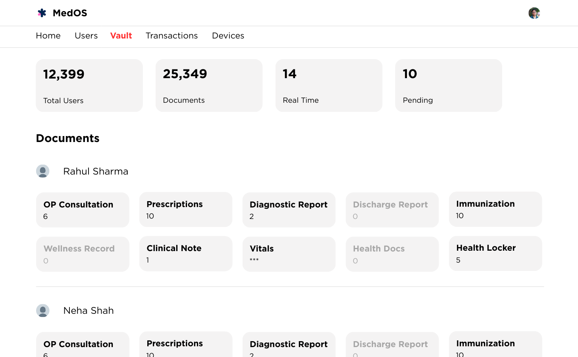
Task: Open the Health Locker card
Action: 495,254
